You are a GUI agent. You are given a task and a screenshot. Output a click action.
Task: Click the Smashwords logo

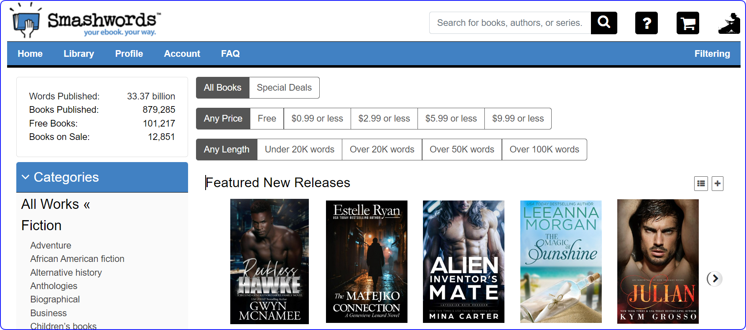85,21
